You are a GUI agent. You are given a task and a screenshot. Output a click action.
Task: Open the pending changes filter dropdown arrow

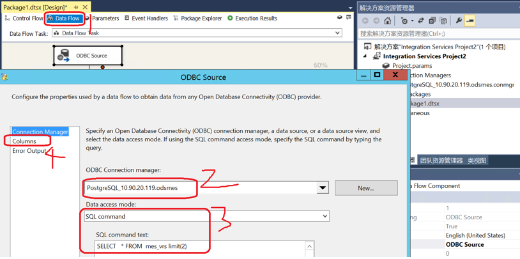(412, 20)
